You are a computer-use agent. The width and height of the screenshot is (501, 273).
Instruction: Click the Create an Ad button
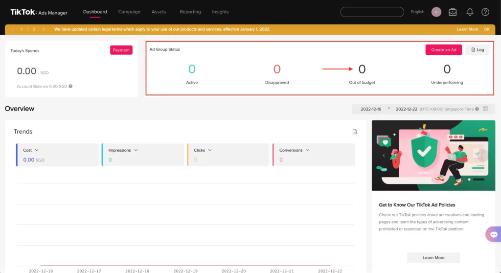tap(444, 49)
